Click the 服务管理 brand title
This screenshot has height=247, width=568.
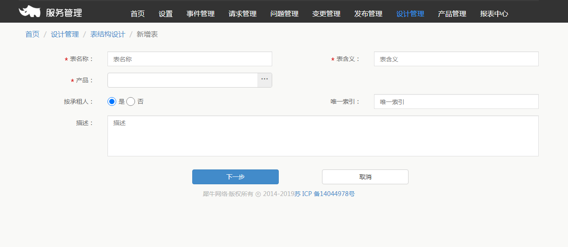click(x=64, y=13)
